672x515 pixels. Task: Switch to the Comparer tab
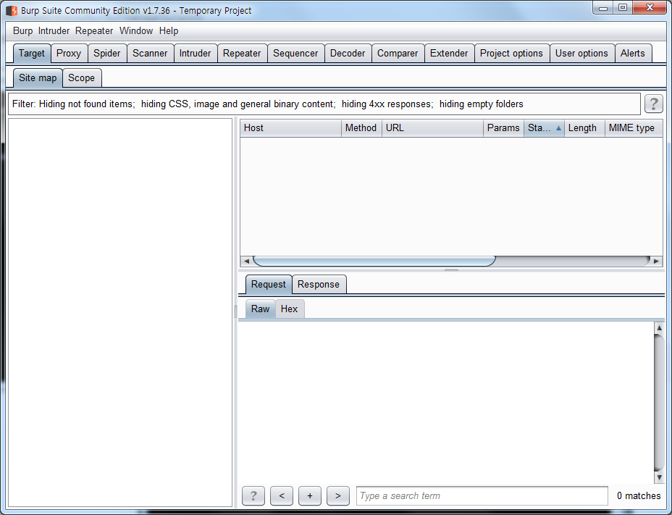pos(398,53)
